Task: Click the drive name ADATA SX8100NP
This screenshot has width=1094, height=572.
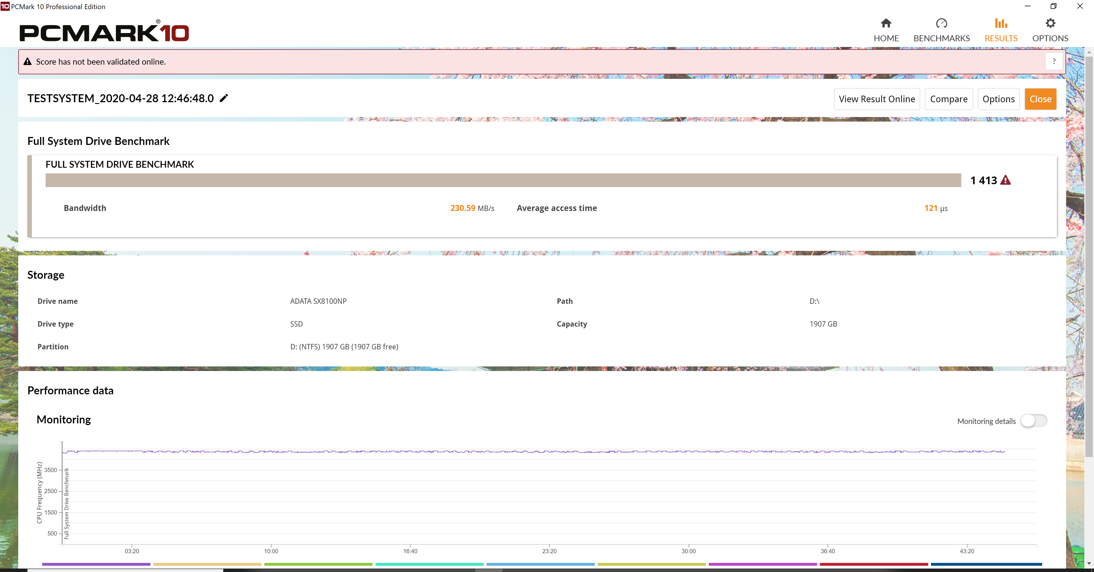Action: (318, 301)
